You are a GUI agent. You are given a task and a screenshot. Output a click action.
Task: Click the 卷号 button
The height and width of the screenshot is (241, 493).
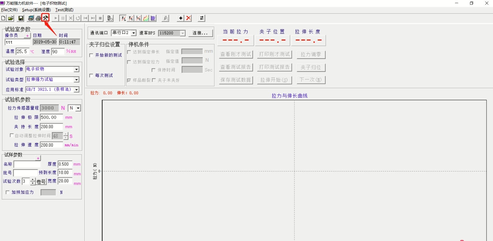point(41,182)
